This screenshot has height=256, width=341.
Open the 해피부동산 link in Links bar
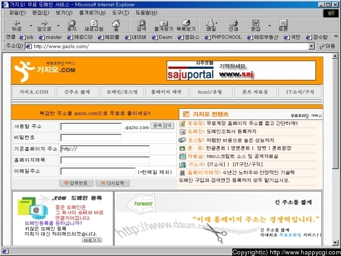click(263, 37)
